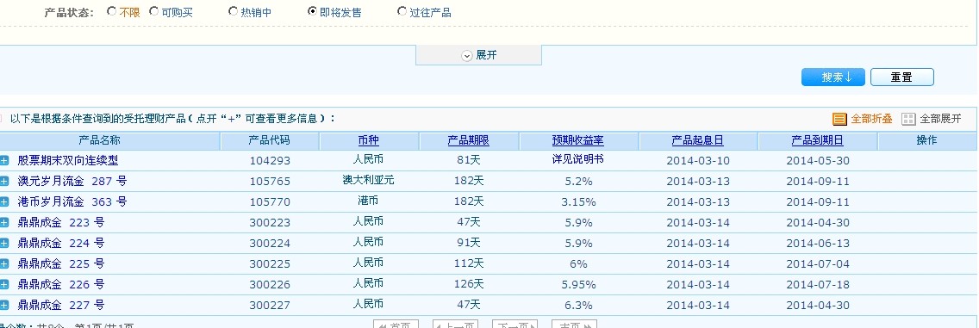
Task: Open the 展开 filter expander
Action: (479, 55)
